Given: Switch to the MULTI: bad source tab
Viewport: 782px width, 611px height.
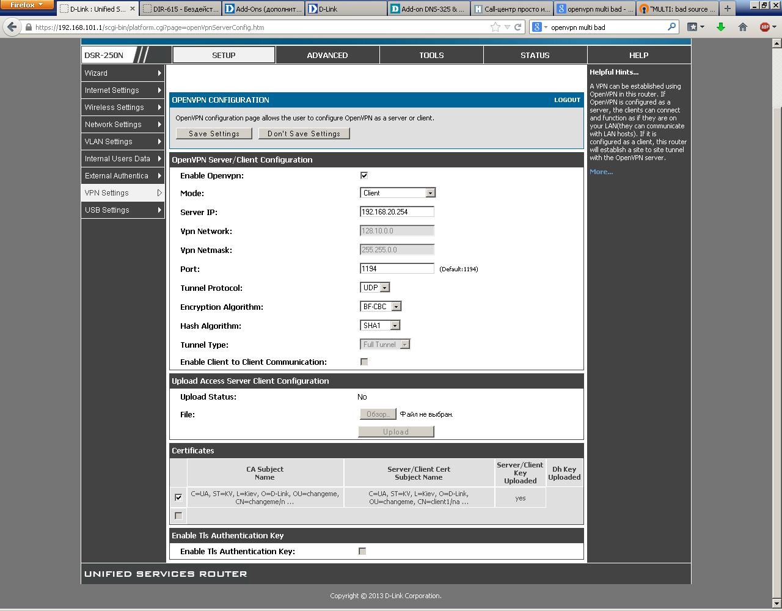Looking at the screenshot, I should click(678, 9).
